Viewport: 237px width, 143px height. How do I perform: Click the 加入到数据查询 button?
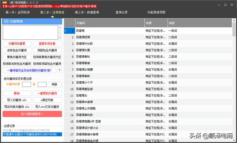(x=32, y=114)
